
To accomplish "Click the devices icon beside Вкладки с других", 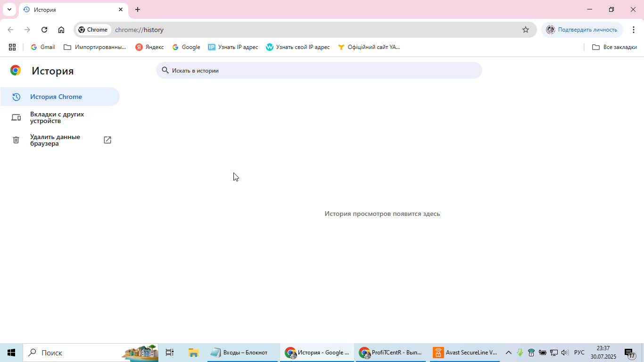I will 16,117.
